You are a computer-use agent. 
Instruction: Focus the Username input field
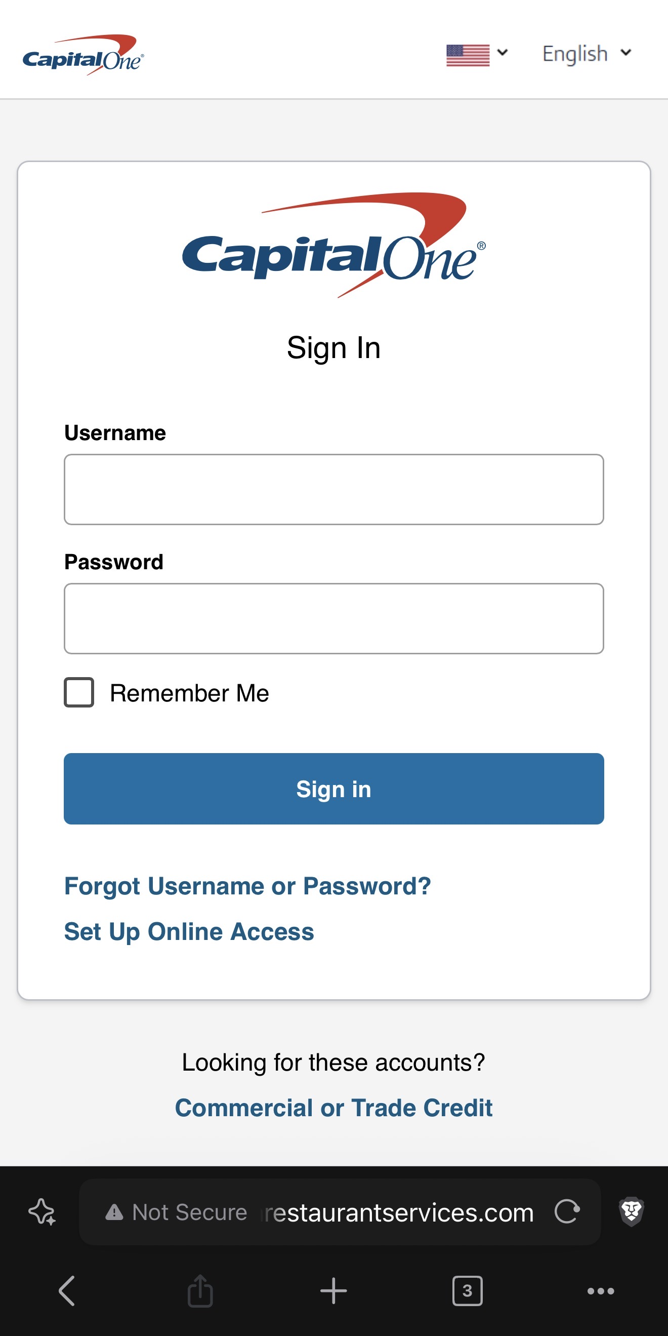tap(333, 490)
